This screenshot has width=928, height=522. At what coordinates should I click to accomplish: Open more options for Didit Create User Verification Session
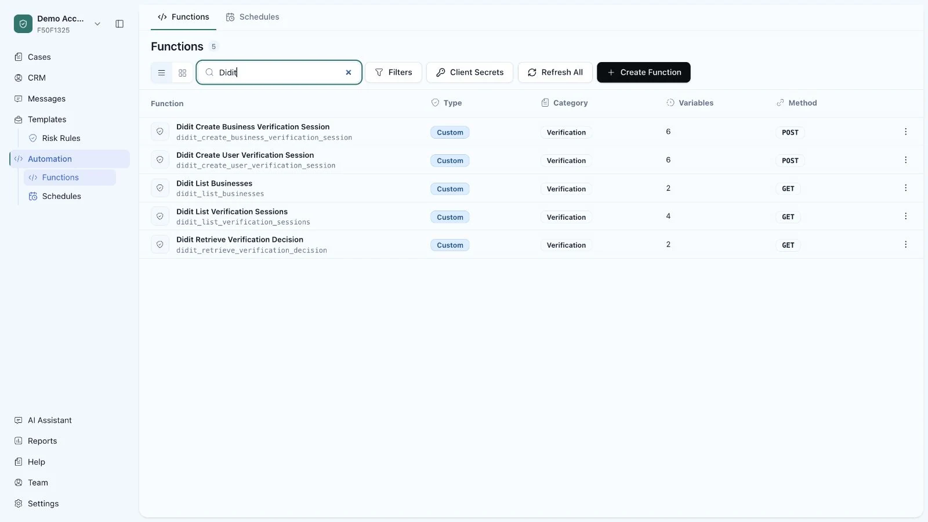[x=905, y=159]
